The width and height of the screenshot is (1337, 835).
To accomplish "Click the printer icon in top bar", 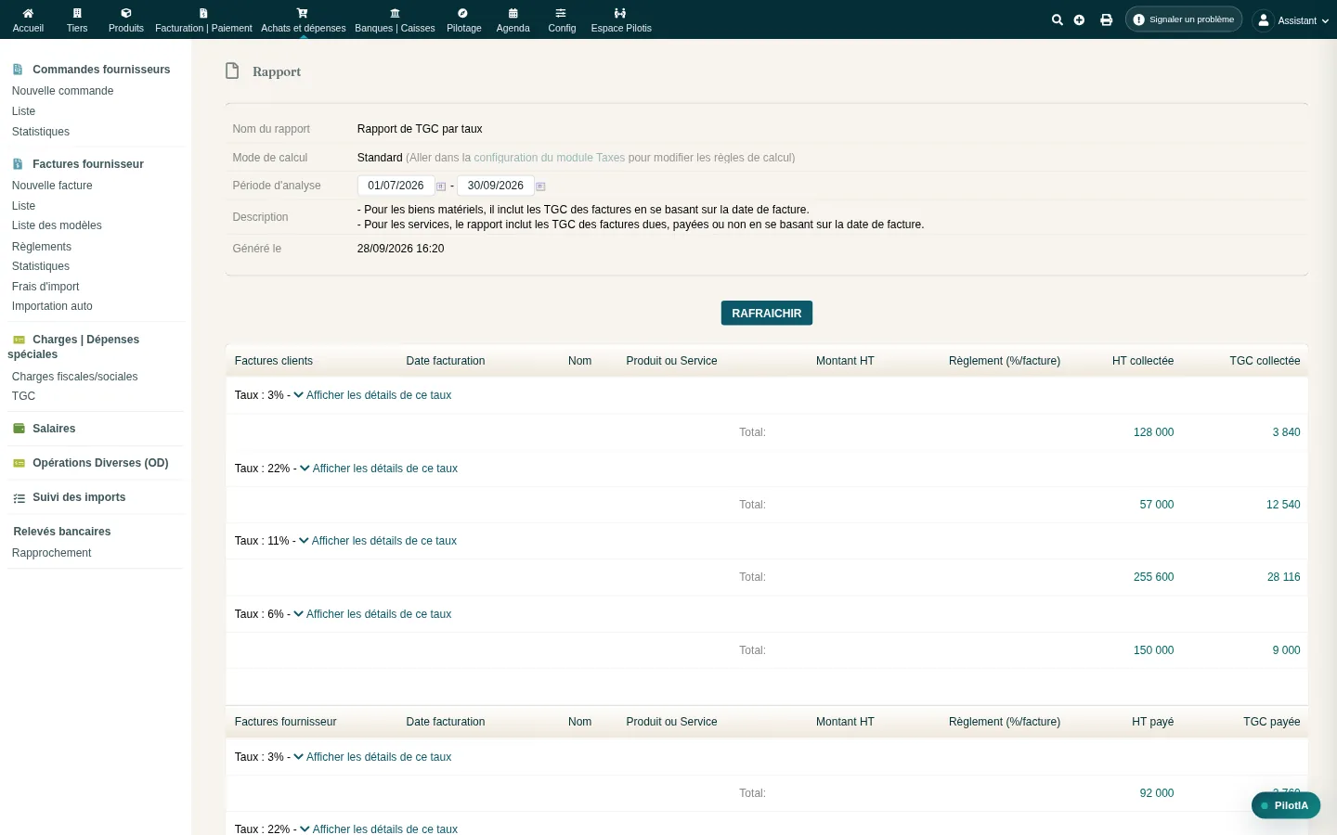I will [x=1106, y=19].
